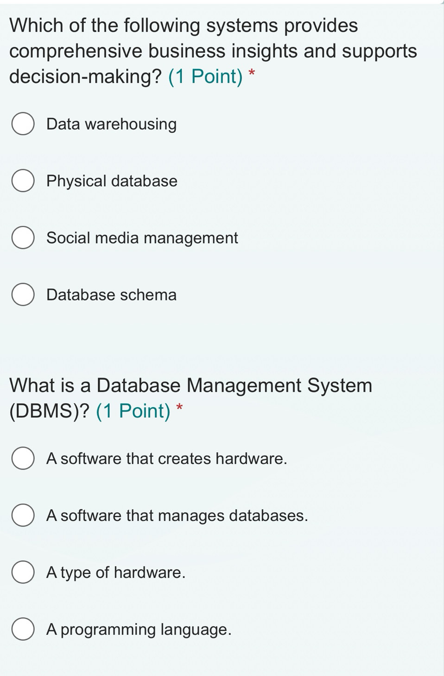Choose Social media management
Screen dimensions: 444x676
(22, 237)
